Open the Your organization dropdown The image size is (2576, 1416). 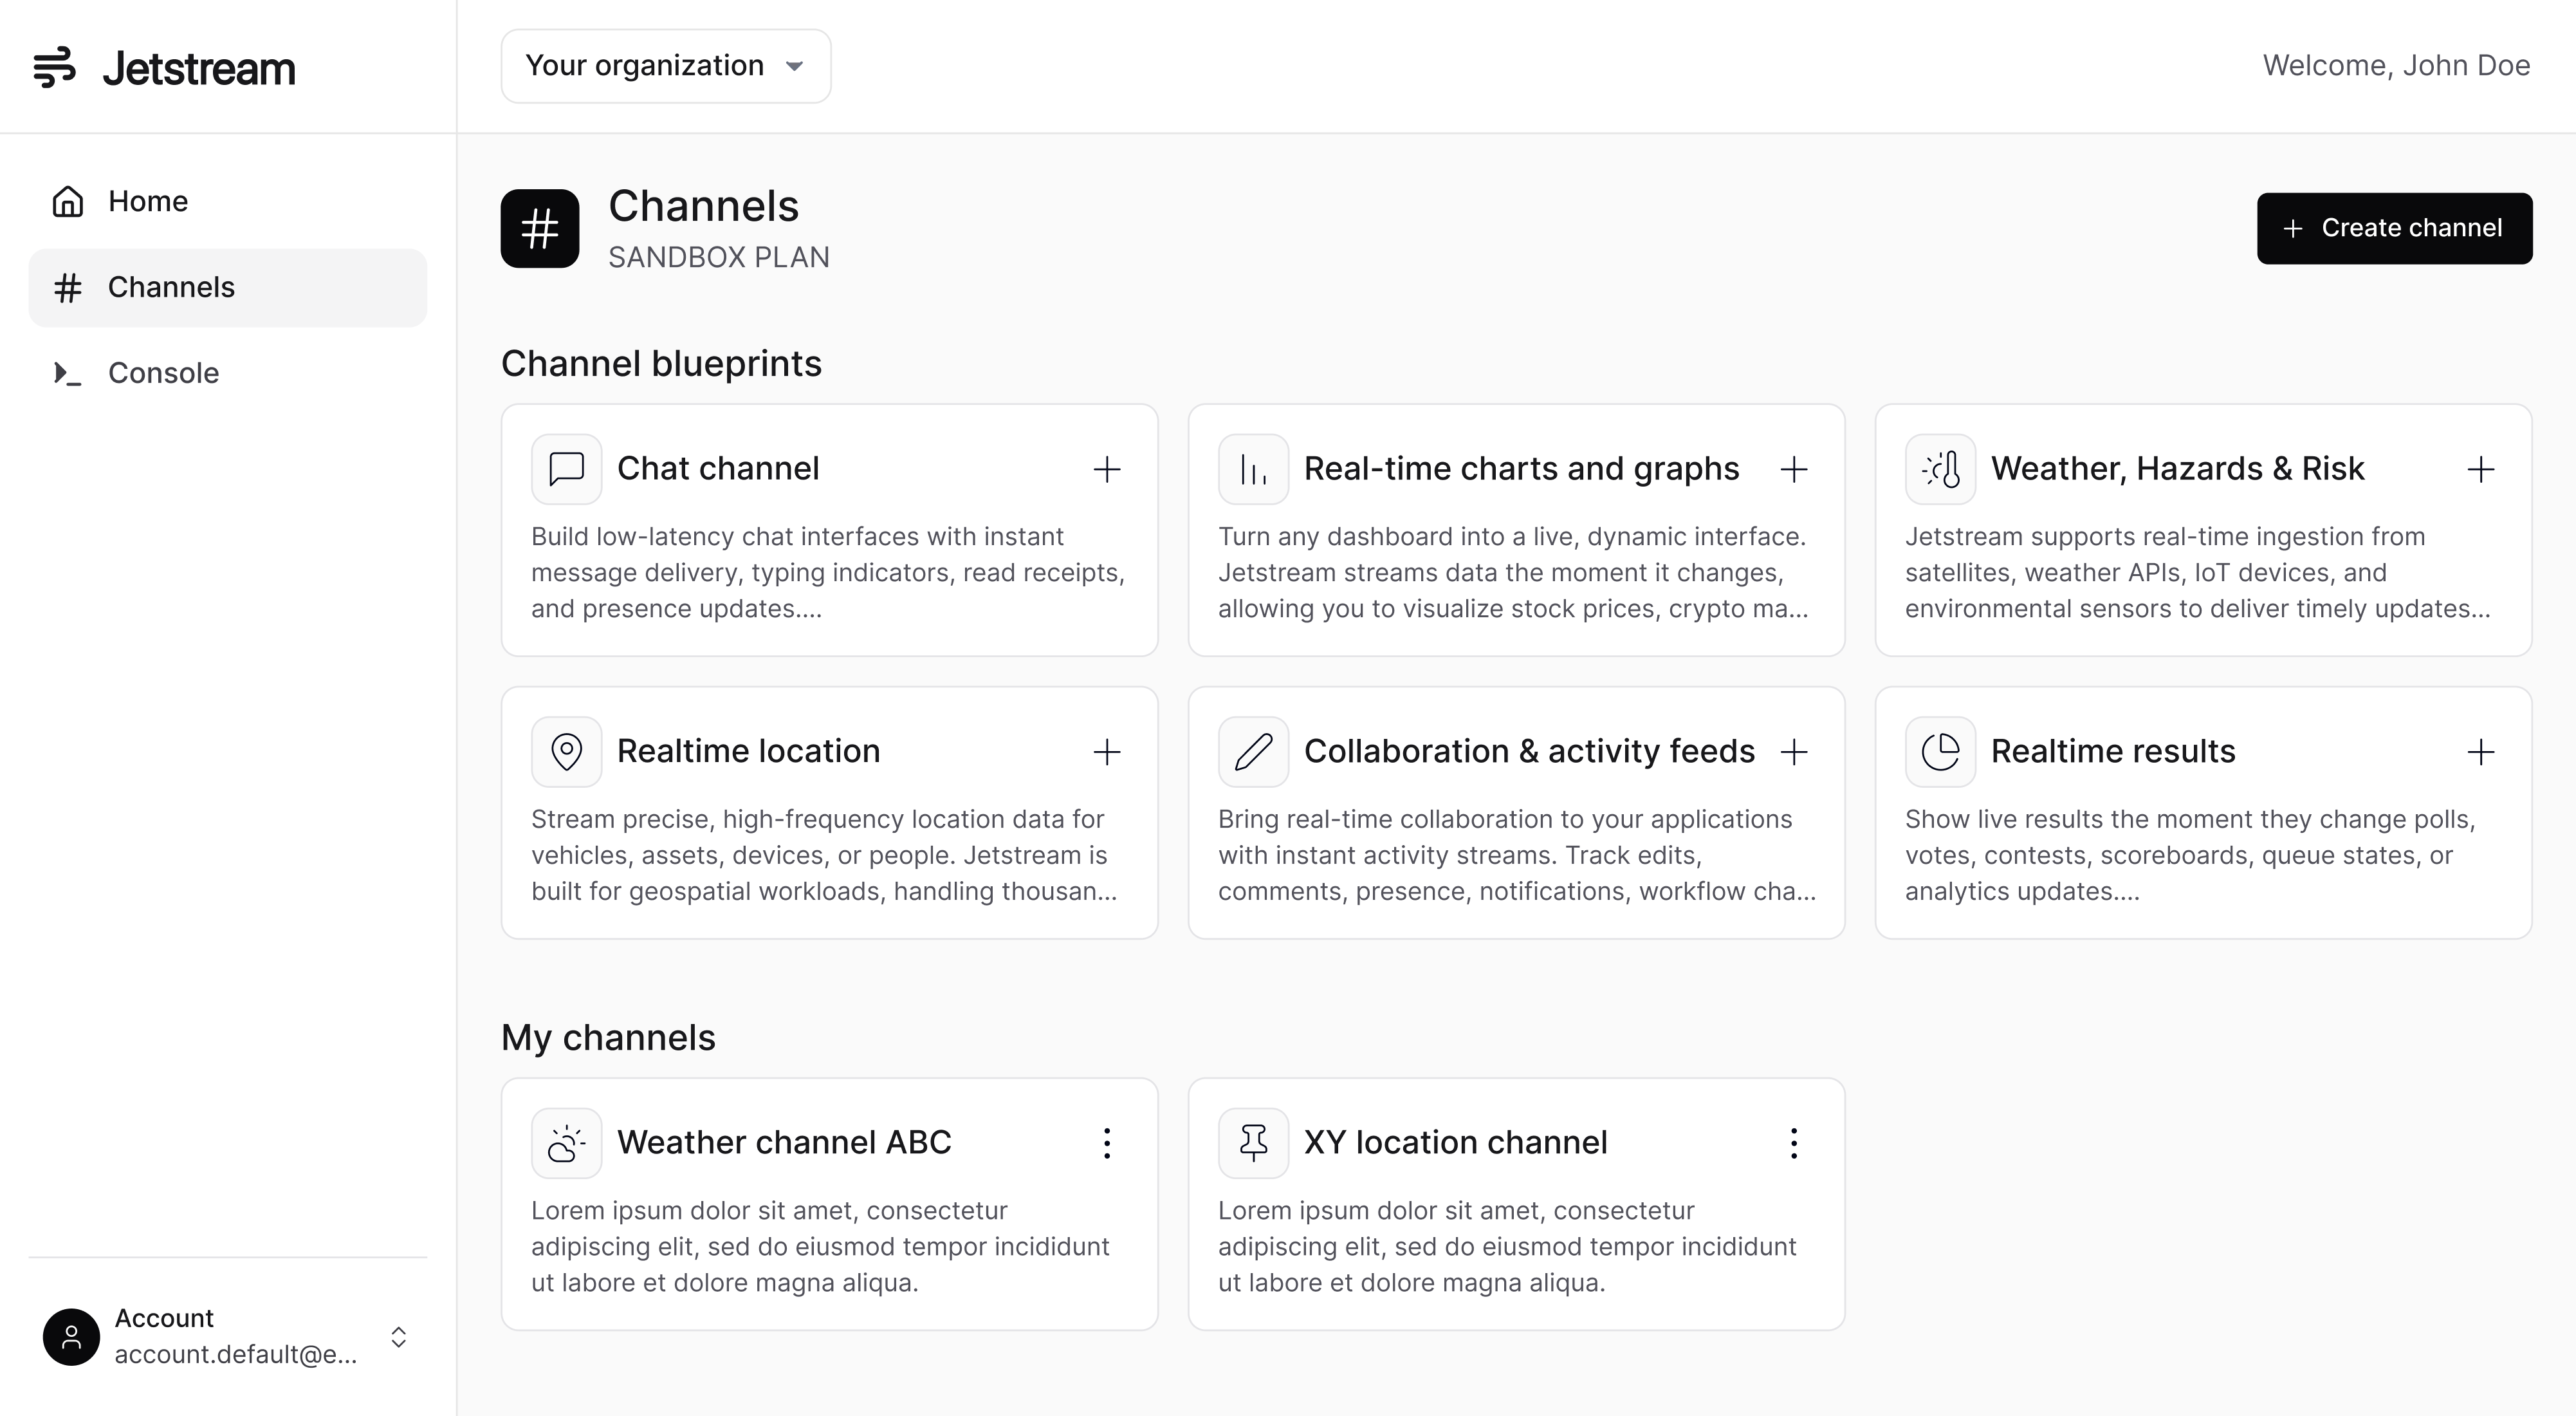point(666,66)
